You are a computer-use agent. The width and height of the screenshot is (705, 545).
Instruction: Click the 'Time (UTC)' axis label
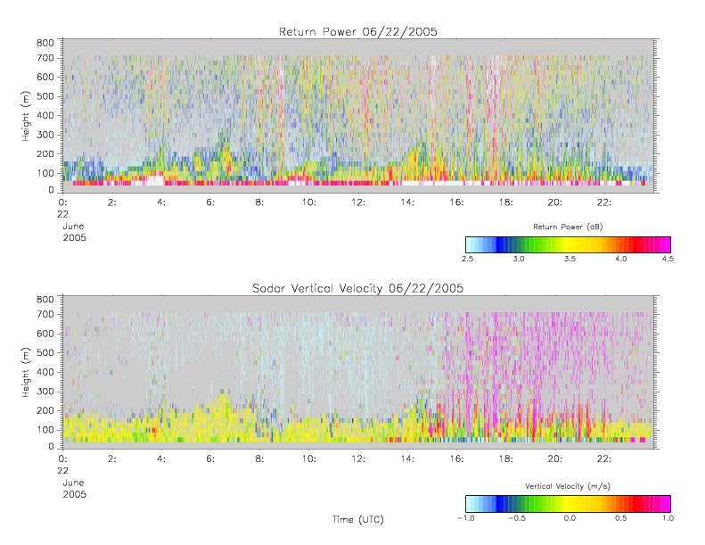358,519
